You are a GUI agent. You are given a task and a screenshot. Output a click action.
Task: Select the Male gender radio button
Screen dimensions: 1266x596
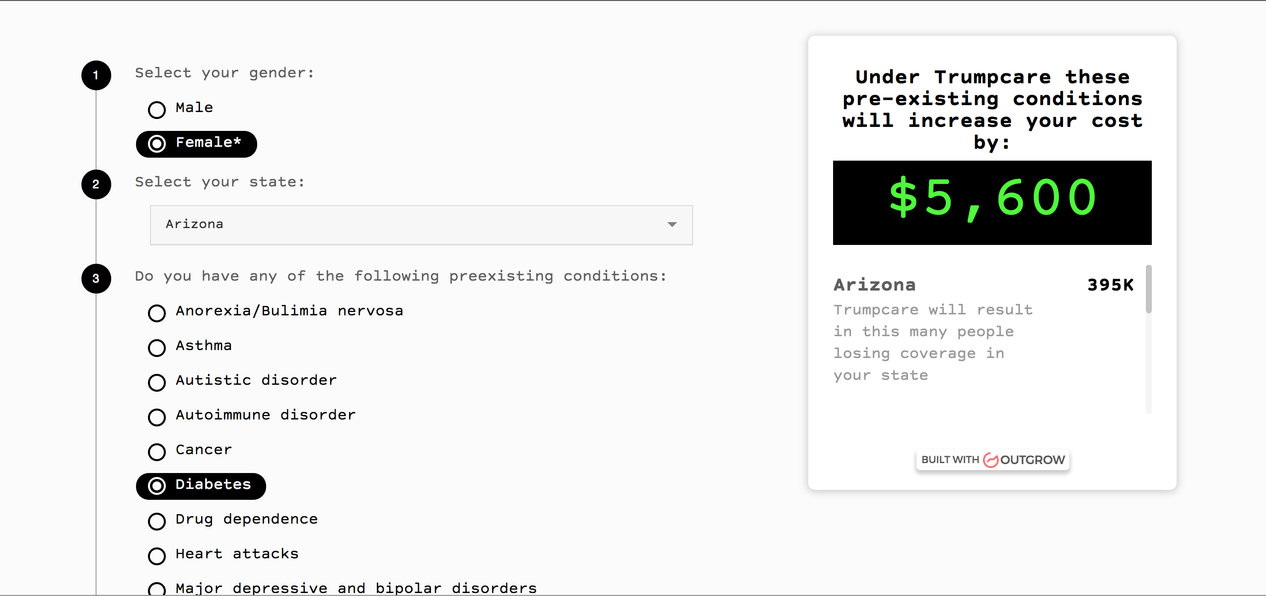click(156, 109)
